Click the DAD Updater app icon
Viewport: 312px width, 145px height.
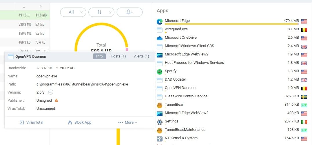click(160, 80)
